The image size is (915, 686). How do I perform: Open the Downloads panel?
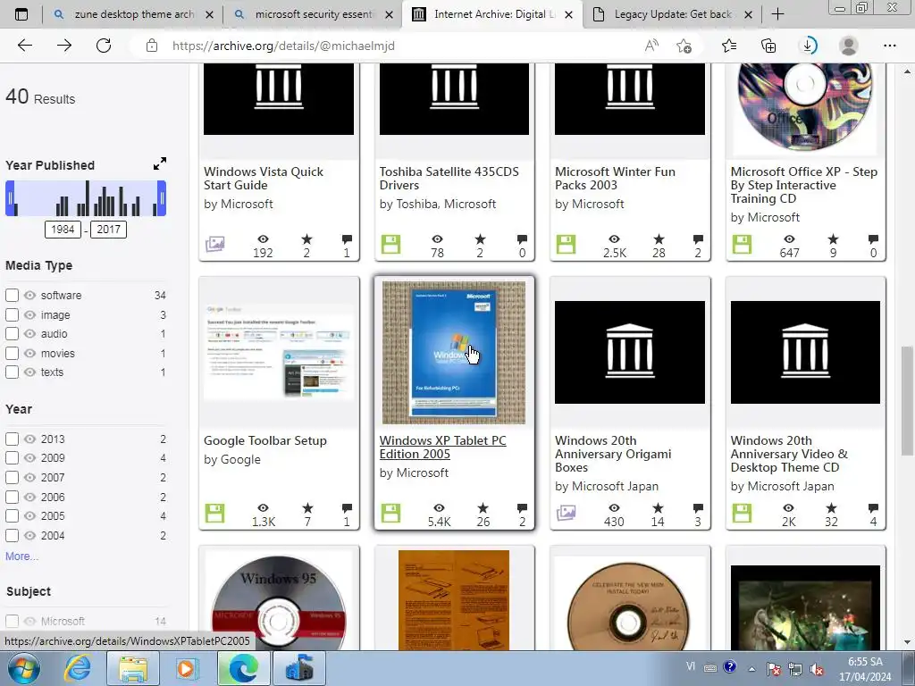(808, 46)
